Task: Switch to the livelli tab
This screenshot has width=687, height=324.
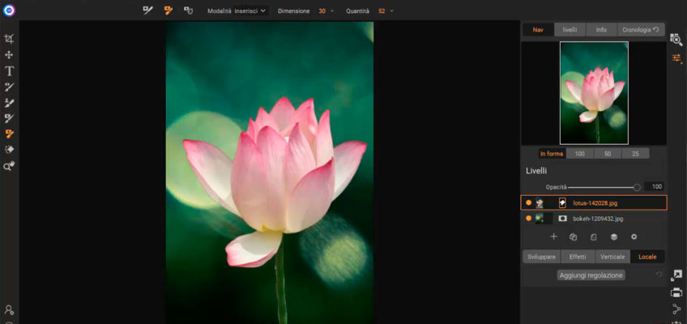Action: tap(570, 30)
